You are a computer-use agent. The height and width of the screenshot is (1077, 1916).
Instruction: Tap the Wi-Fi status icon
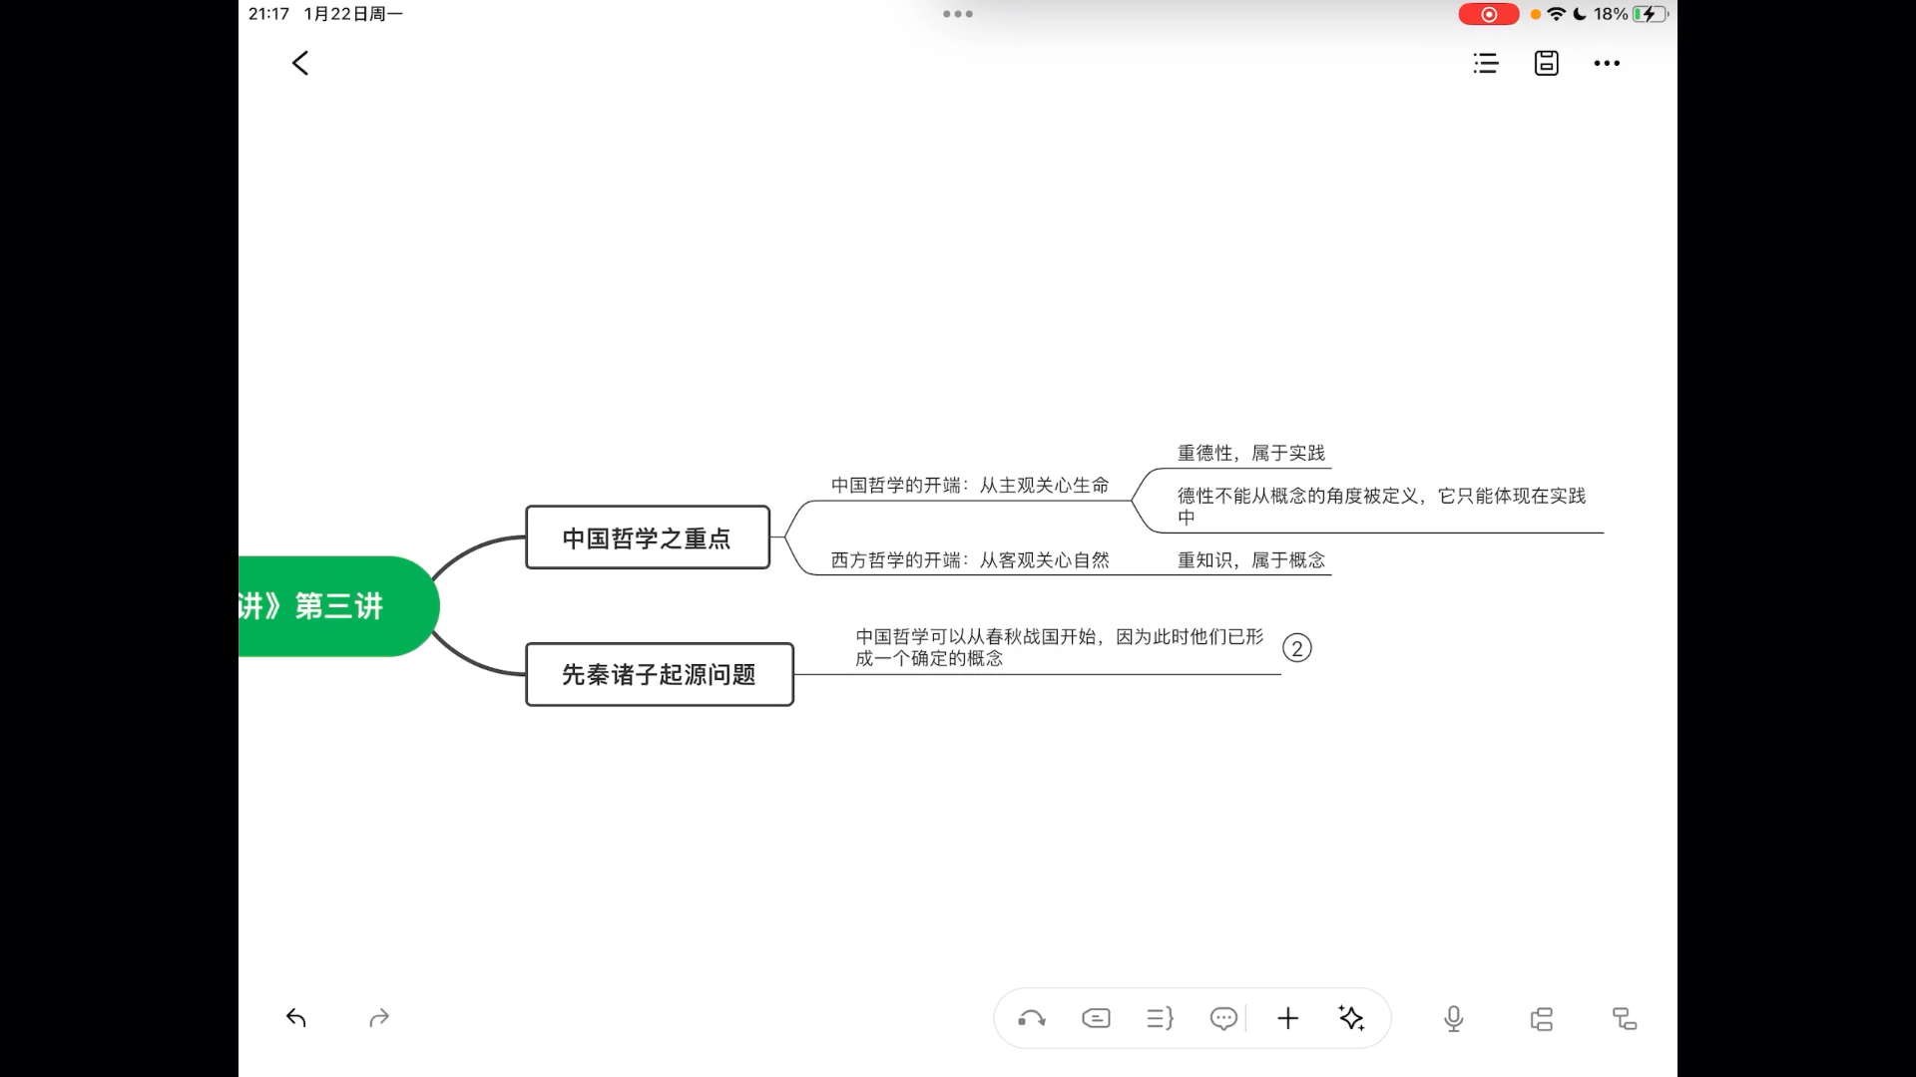click(1556, 14)
